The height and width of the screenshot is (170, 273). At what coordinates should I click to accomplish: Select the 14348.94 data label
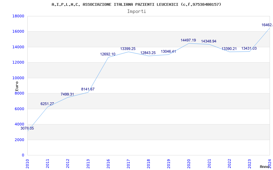coord(209,41)
